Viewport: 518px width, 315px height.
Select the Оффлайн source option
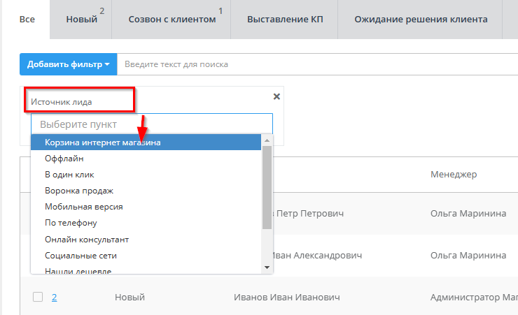[x=64, y=159]
